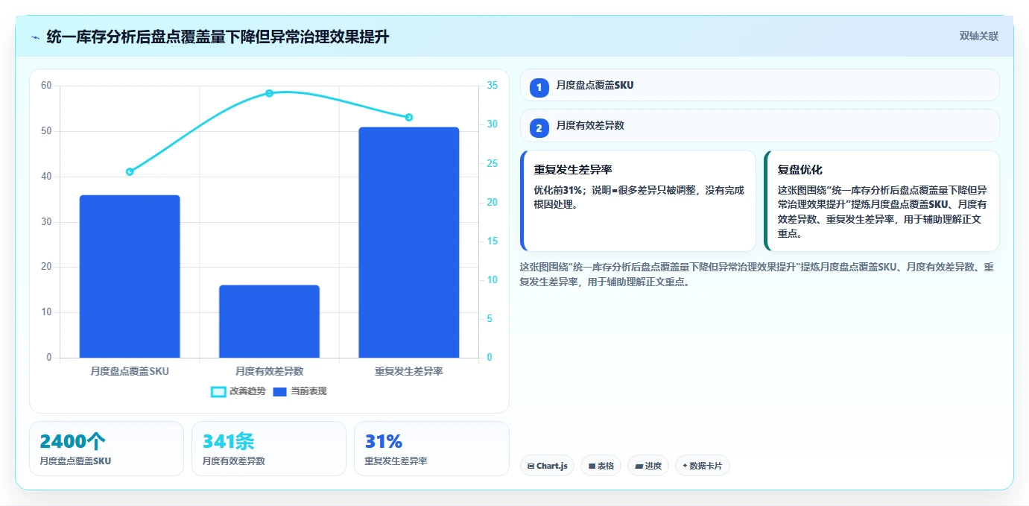Click the Chart.js tag

[547, 466]
